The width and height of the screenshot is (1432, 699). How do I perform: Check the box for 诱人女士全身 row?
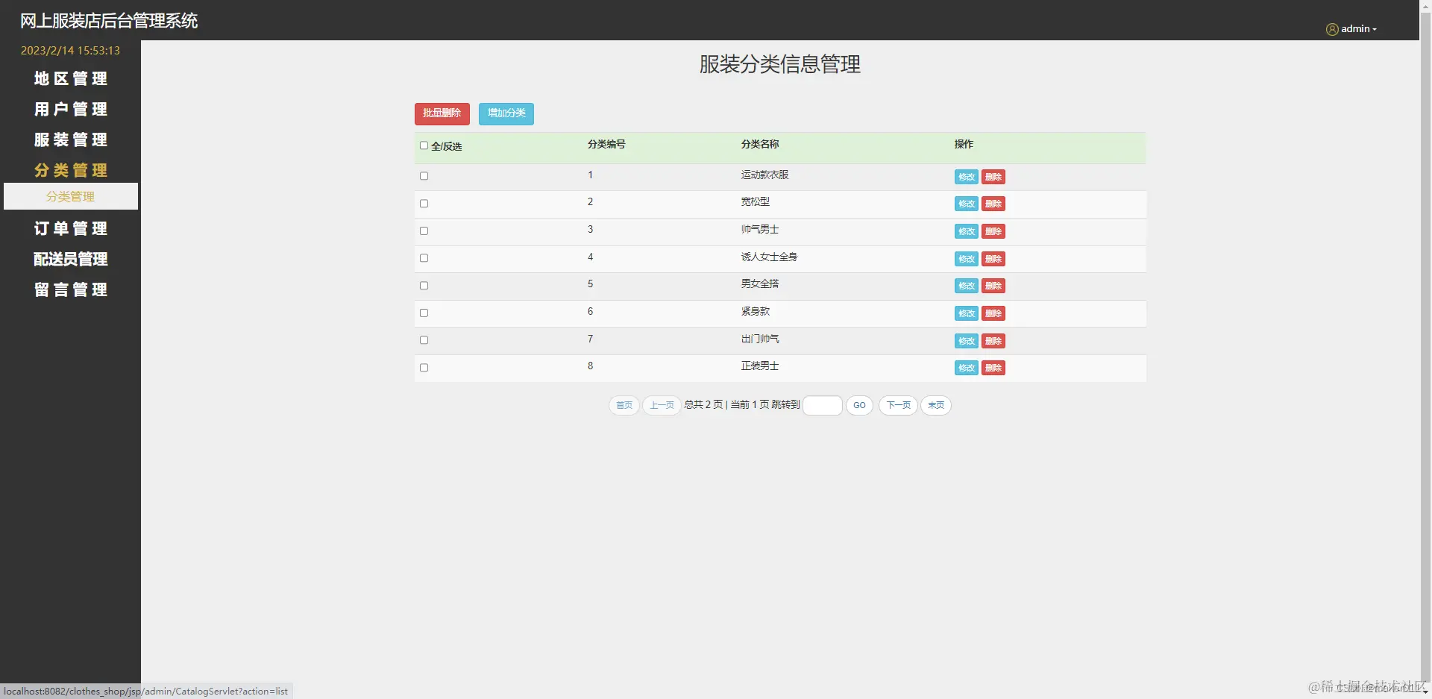pos(424,258)
